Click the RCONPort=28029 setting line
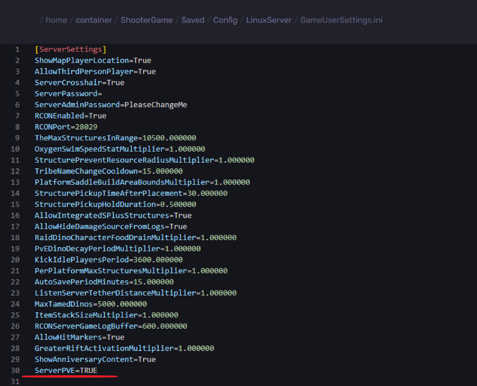477x386 pixels. 66,127
